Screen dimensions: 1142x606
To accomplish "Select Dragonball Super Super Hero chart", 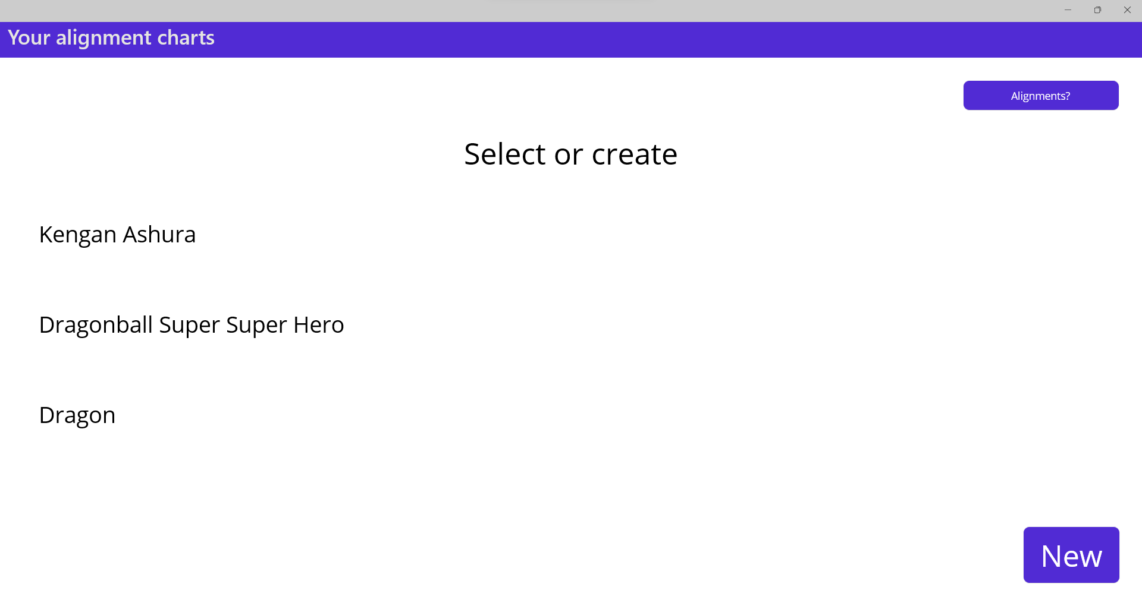I will [x=191, y=325].
